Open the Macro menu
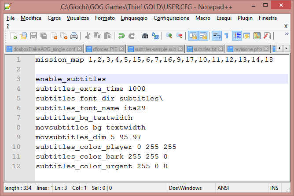 203,18
